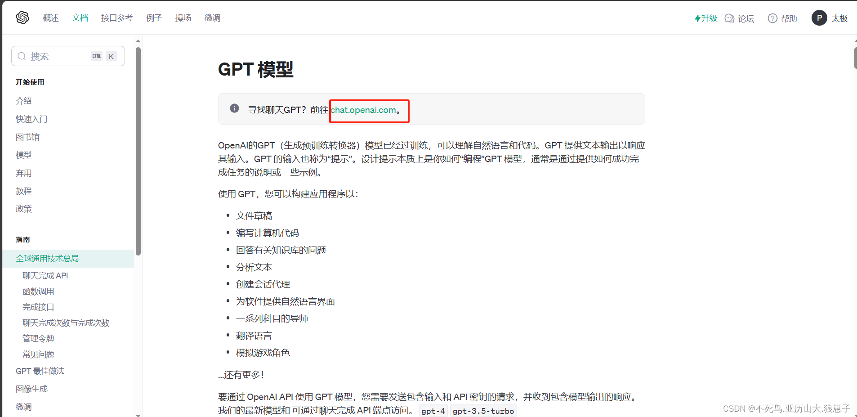857x417 pixels.
Task: Click the lightning bolt upgrade icon
Action: [697, 18]
